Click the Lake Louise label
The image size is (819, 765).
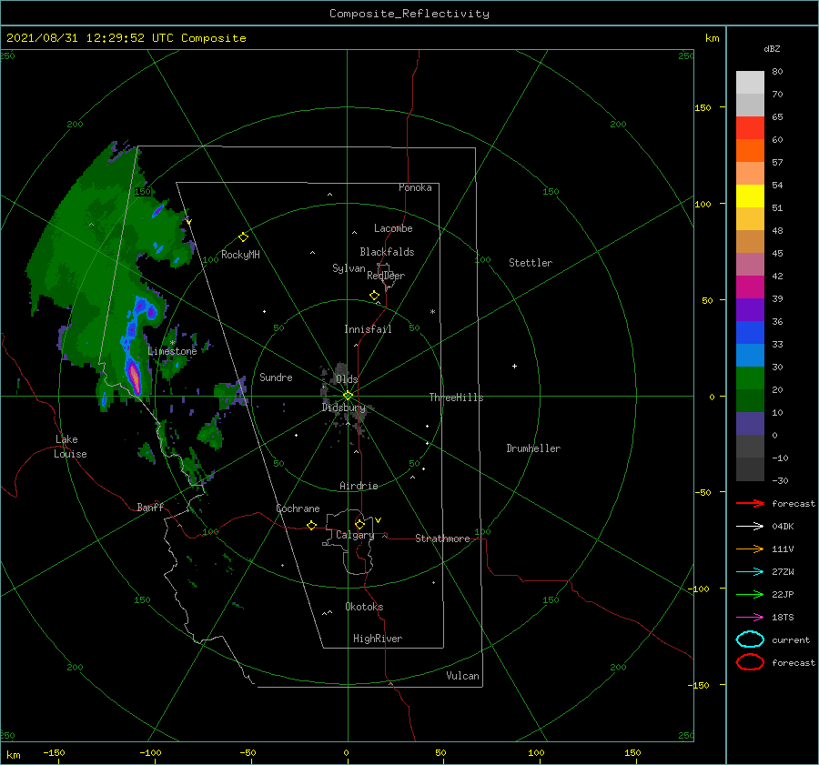coord(70,447)
